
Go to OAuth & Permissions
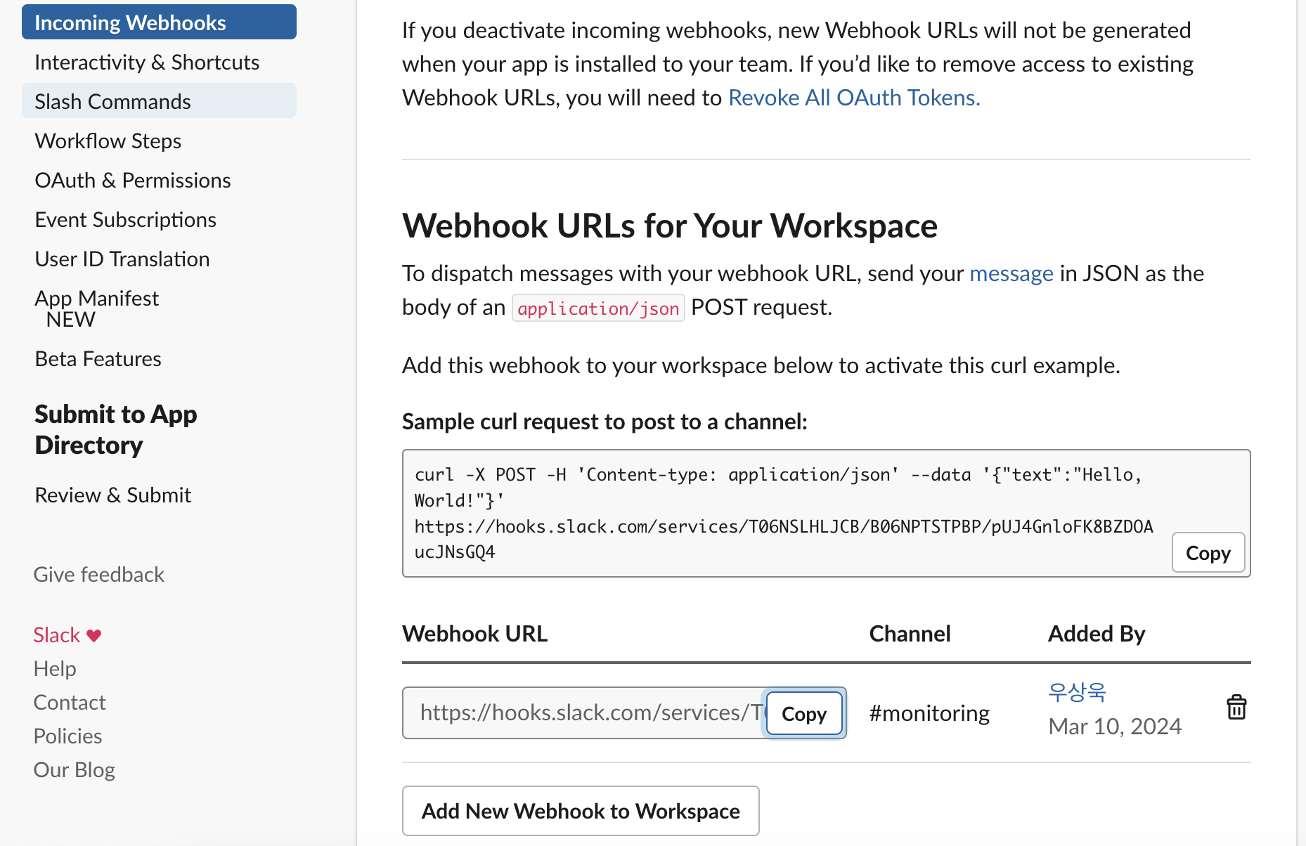click(133, 180)
